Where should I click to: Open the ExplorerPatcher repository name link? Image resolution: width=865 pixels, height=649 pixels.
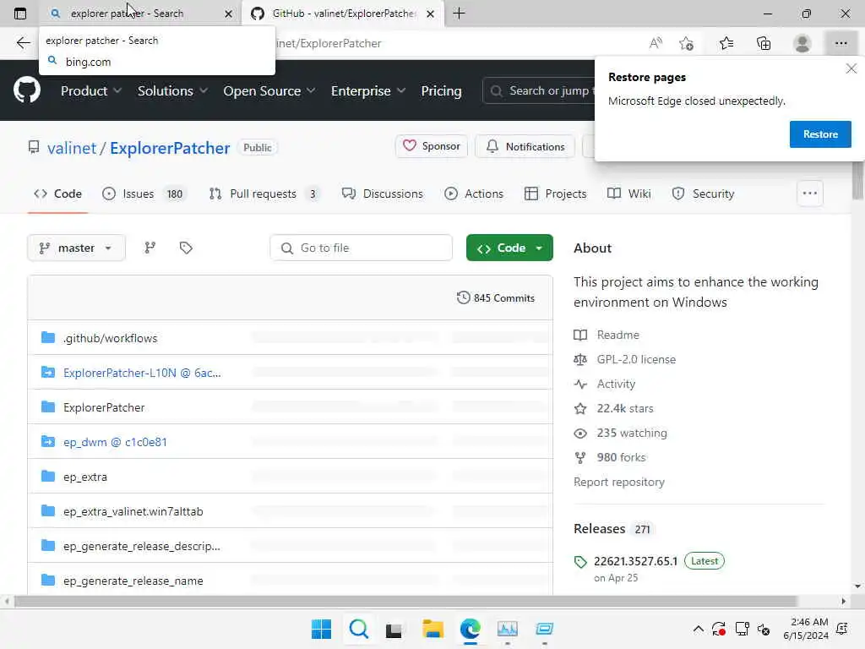(x=170, y=148)
